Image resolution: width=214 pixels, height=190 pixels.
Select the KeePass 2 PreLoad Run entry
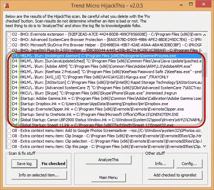coord(106,72)
